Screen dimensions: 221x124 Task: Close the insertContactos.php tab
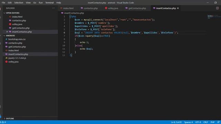point(178,8)
